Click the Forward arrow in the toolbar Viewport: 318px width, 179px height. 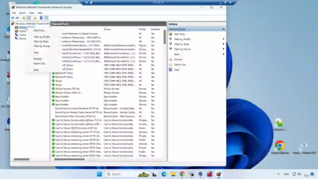17,18
